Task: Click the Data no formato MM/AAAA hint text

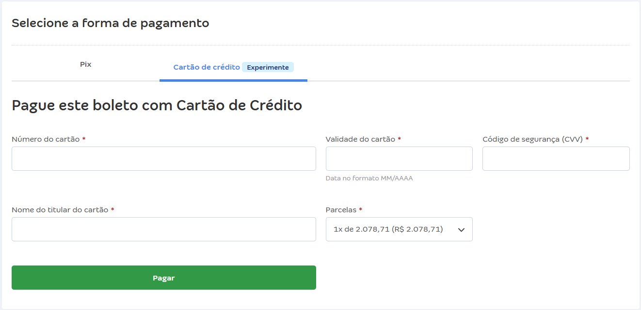Action: pyautogui.click(x=369, y=178)
